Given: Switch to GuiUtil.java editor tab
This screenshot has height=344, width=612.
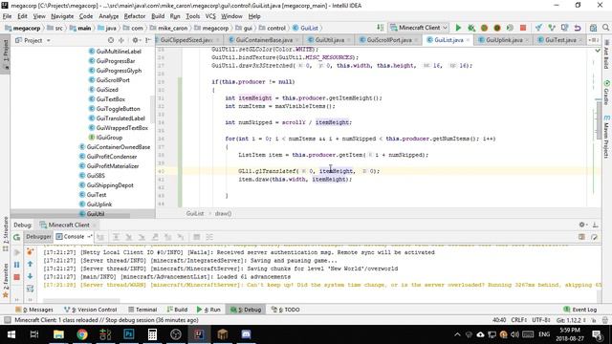Looking at the screenshot, I should click(x=329, y=40).
